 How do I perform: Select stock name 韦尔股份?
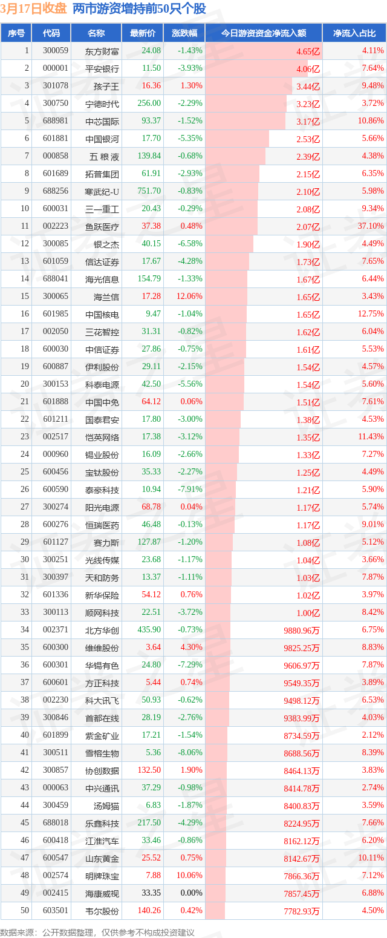coord(102,911)
